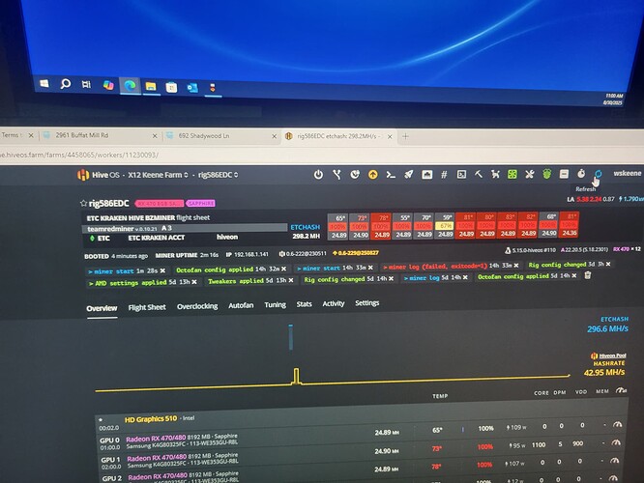Image resolution: width=644 pixels, height=483 pixels.
Task: Click the yellow 67% fan GPU cell
Action: (446, 226)
